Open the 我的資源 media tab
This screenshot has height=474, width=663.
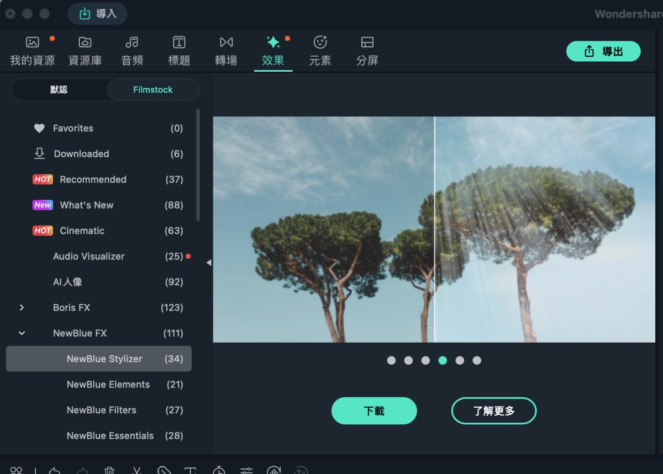(x=32, y=51)
